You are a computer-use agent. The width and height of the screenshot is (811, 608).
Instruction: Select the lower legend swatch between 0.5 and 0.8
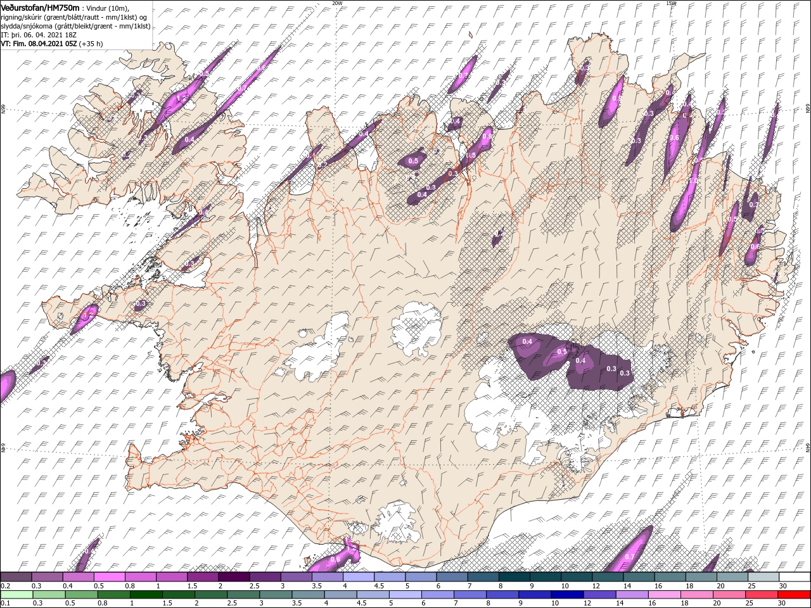coord(82,595)
